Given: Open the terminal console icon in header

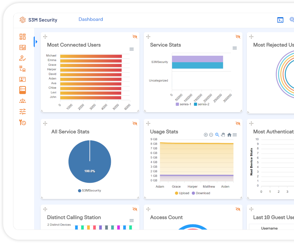Looking at the screenshot, I should 280,20.
